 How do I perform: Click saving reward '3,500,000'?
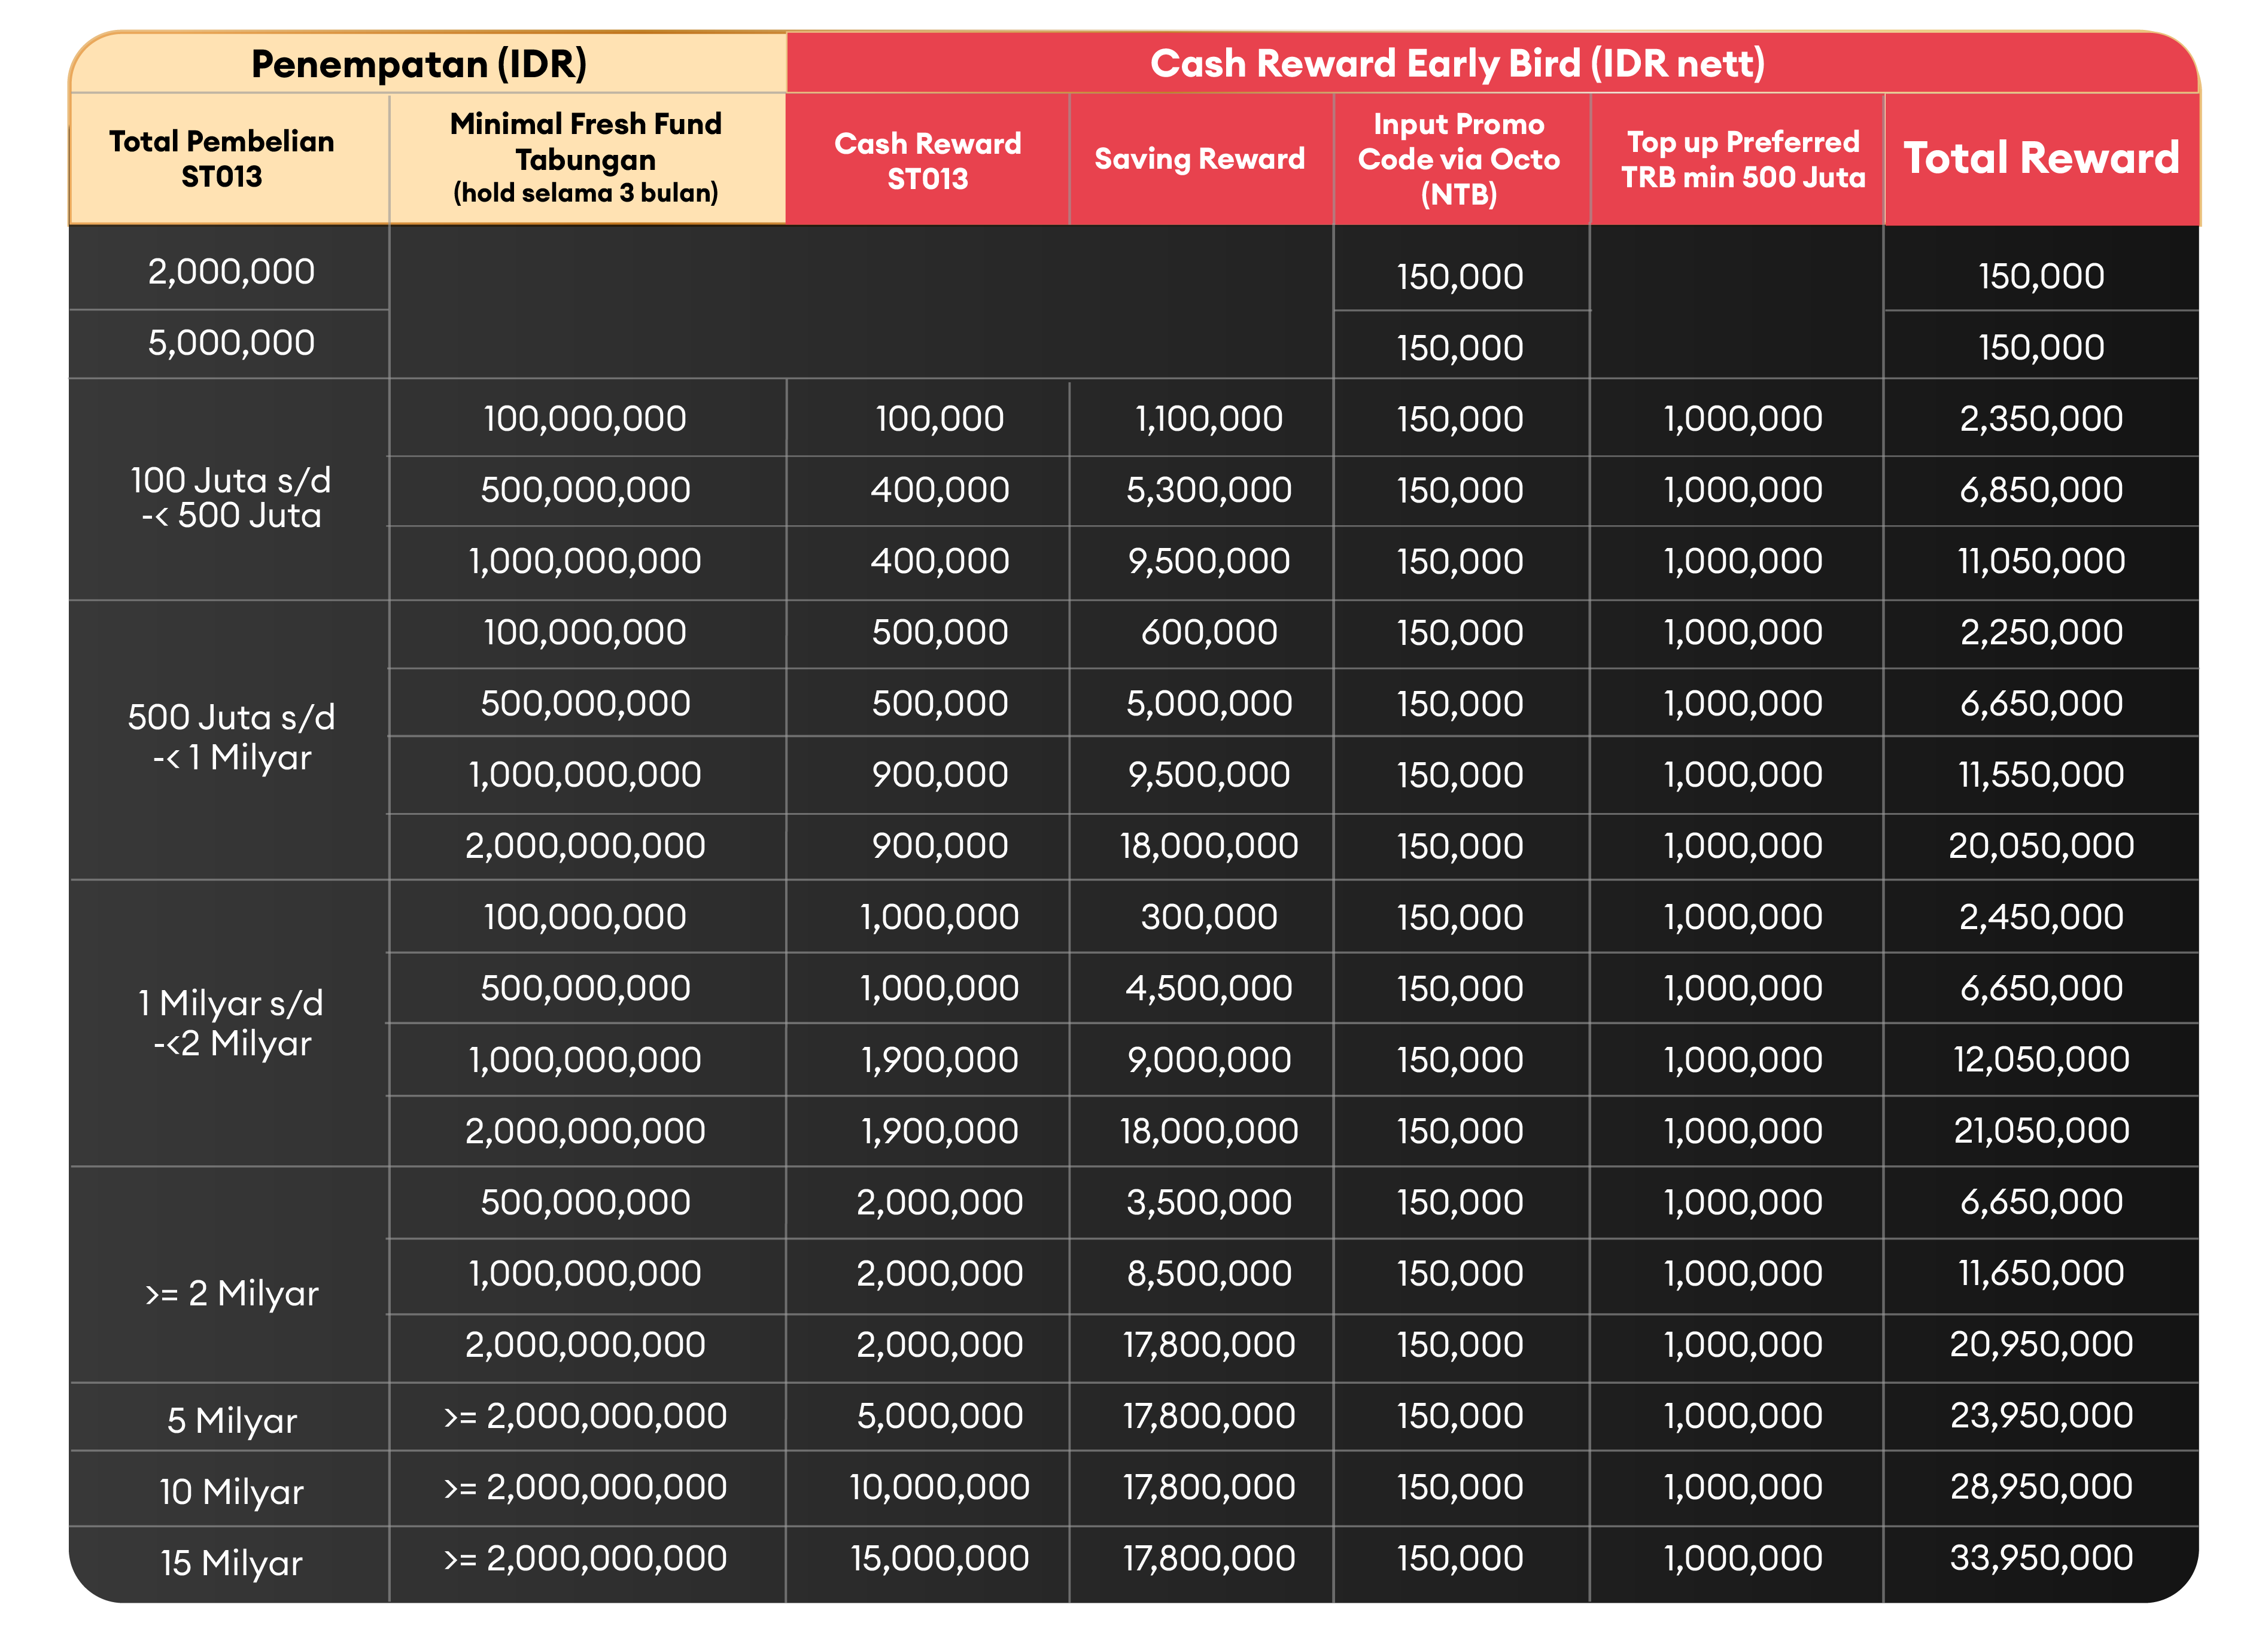tap(1209, 1202)
